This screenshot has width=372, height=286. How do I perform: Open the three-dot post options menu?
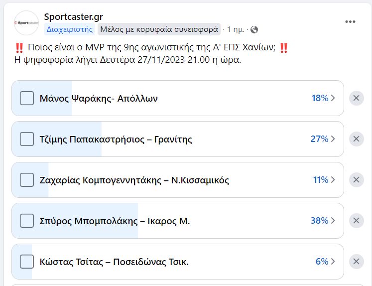pyautogui.click(x=350, y=21)
